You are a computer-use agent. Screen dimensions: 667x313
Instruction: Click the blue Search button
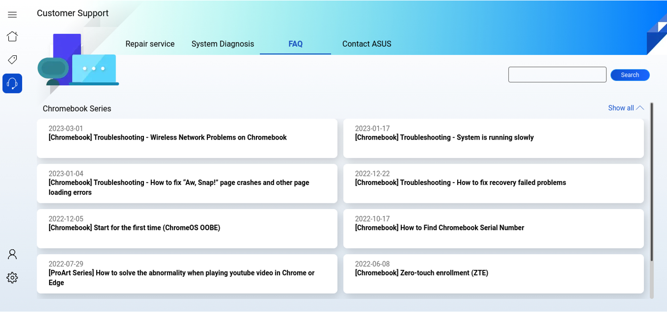(x=630, y=75)
